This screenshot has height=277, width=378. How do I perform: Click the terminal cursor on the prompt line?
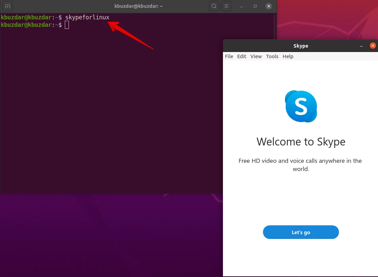67,25
